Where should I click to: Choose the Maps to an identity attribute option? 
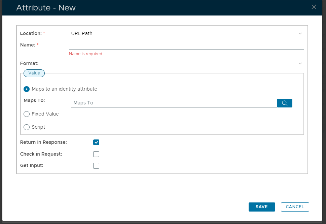(x=27, y=89)
